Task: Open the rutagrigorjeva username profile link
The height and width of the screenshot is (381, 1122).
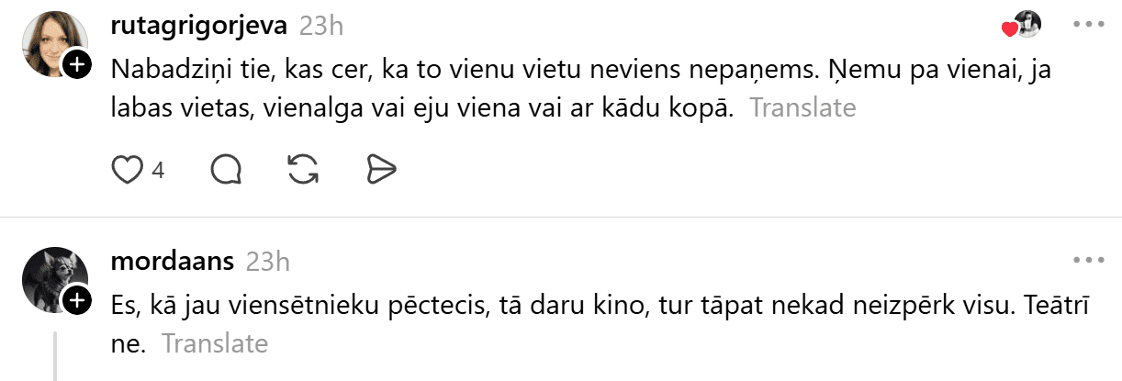Action: 198,26
